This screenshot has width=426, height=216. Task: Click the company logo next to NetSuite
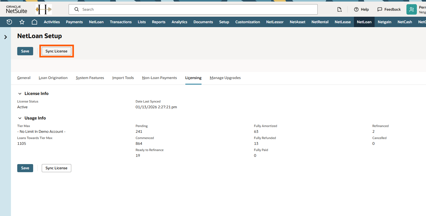[44, 9]
